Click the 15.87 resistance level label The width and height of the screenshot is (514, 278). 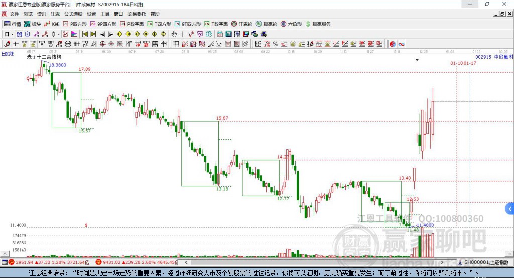222,118
